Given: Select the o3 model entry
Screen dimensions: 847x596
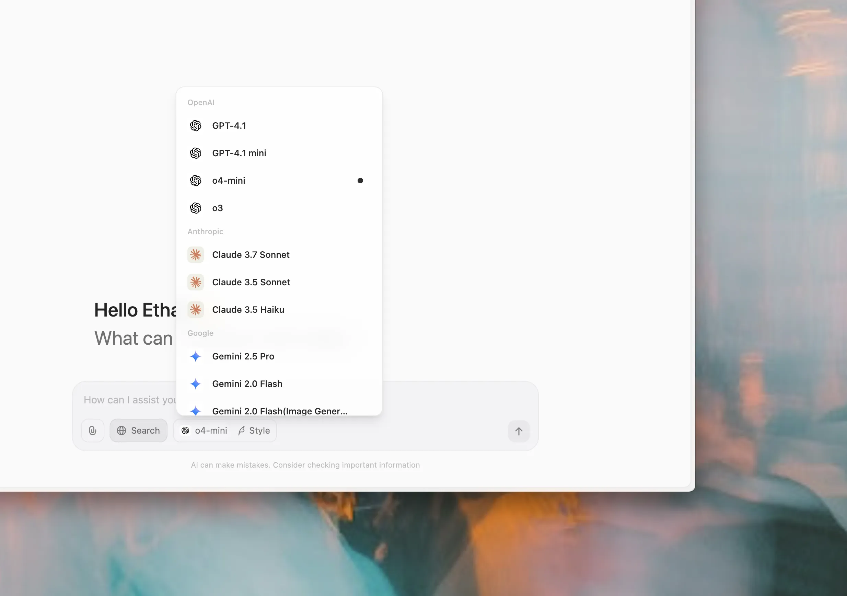Looking at the screenshot, I should click(x=217, y=208).
